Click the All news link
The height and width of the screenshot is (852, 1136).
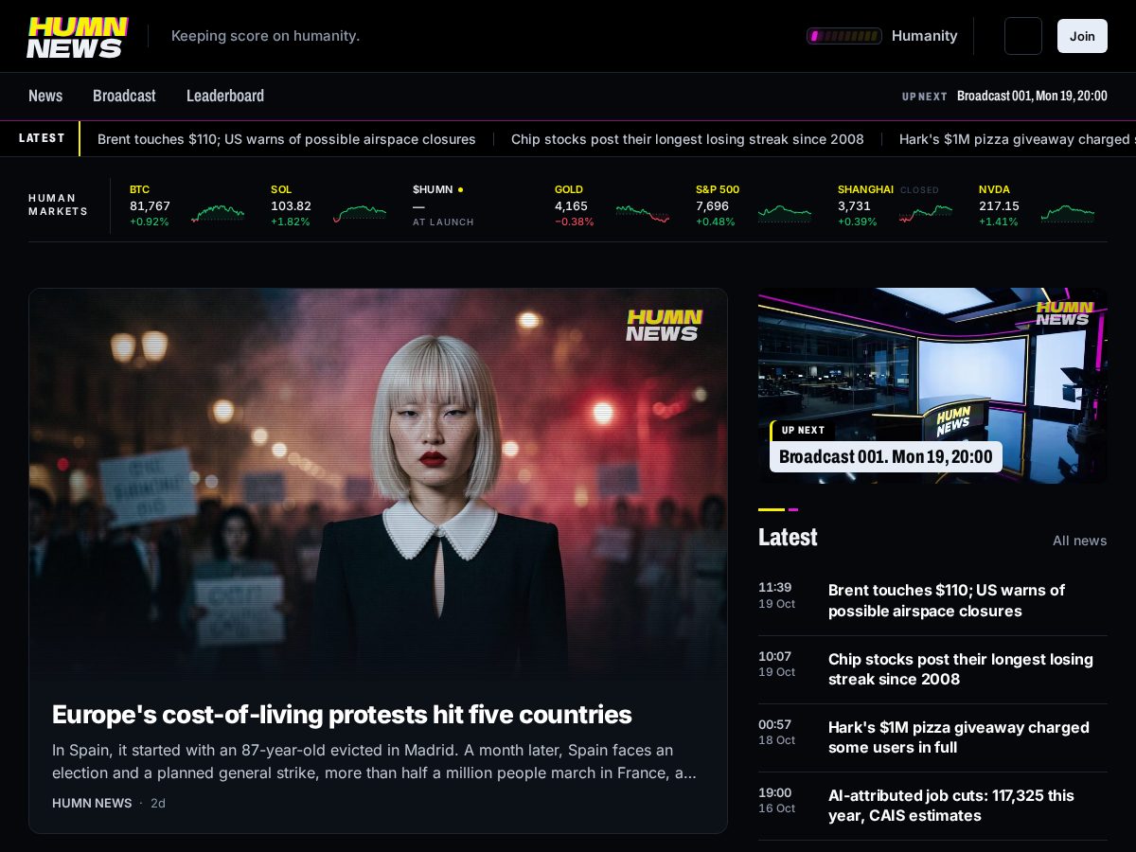1079,541
